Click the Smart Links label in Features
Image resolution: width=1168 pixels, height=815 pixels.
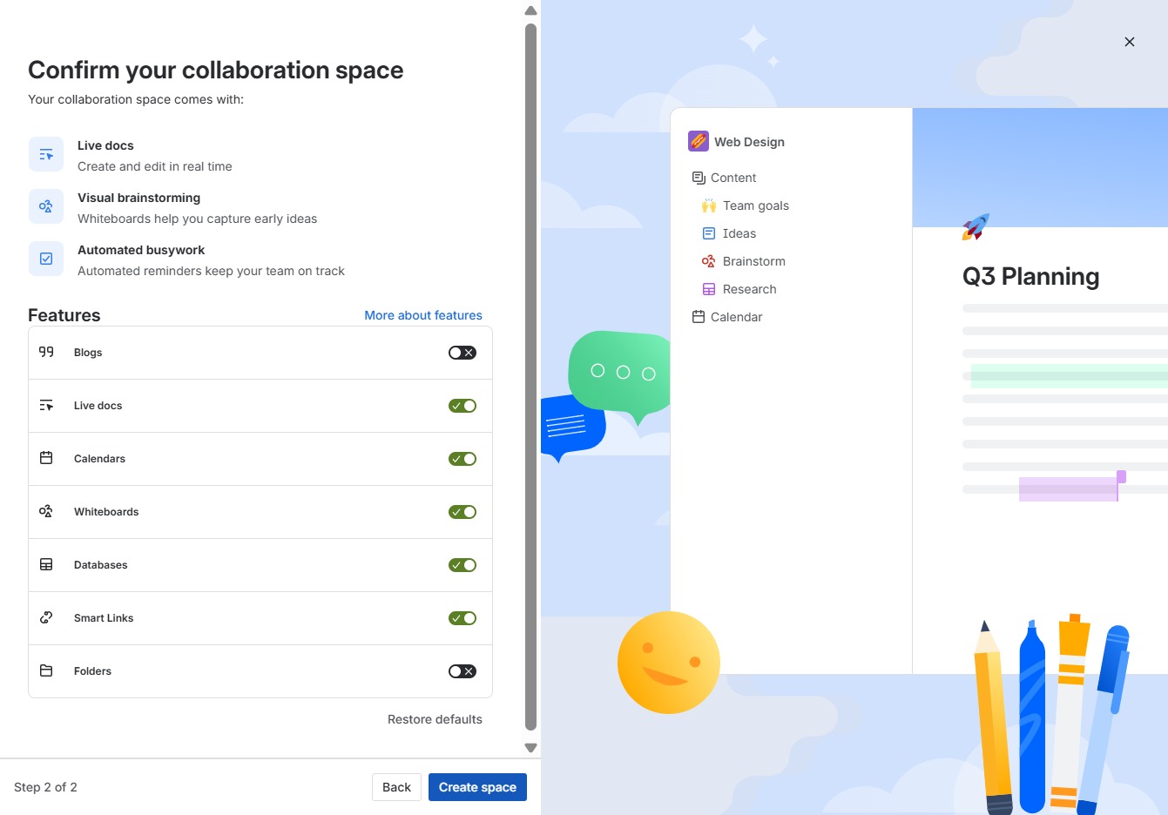tap(104, 618)
